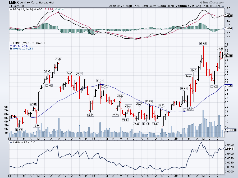Click the boxed 0.0111 ratio value on right axis

tap(229, 149)
